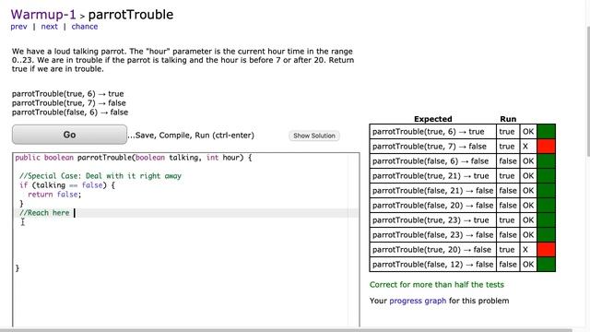The height and width of the screenshot is (332, 590).
Task: Select result row parrotTrouble(false, 12) → false
Action: click(x=462, y=265)
